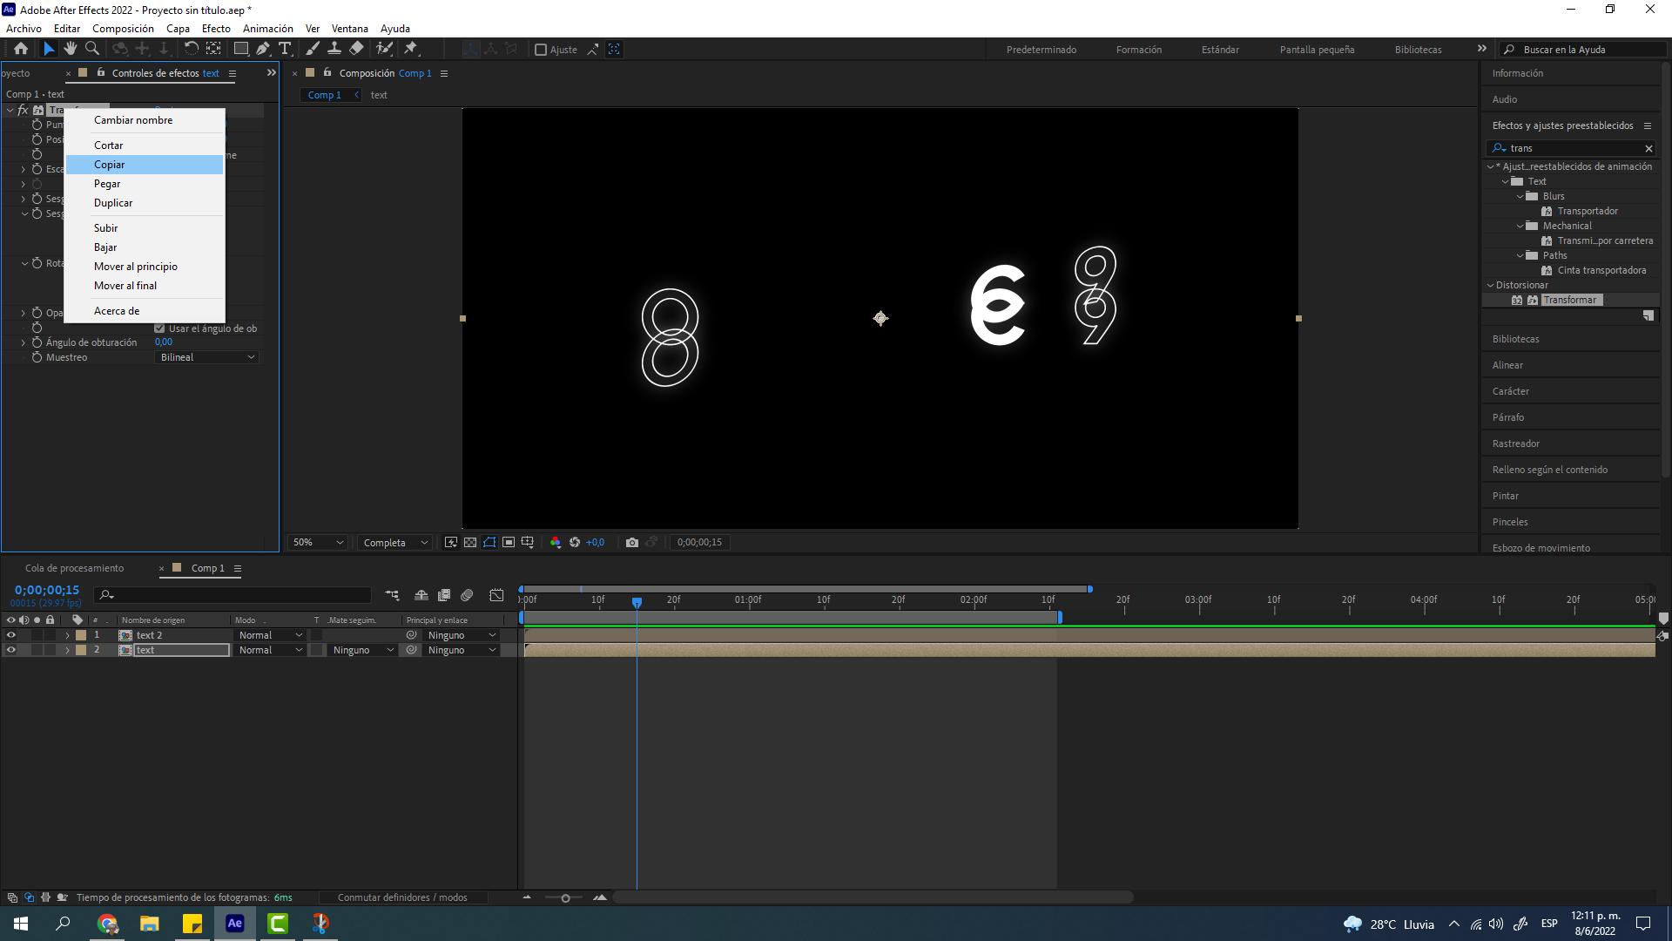Screen dimensions: 1672x941
Task: Choose the Selection arrow tool
Action: (49, 49)
